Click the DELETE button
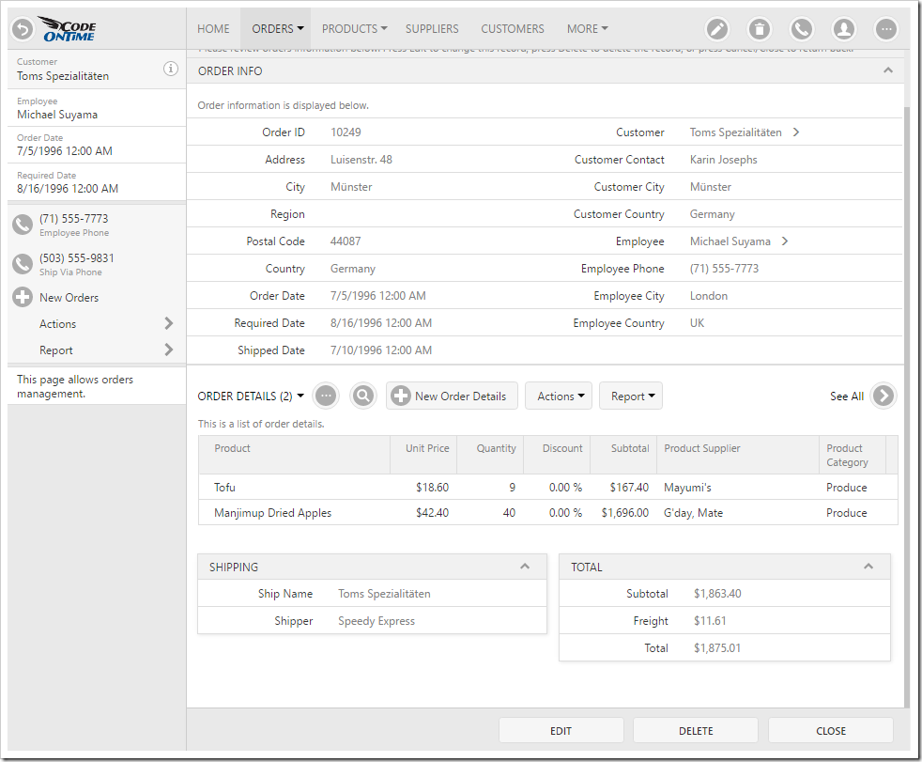The width and height of the screenshot is (922, 762). pyautogui.click(x=696, y=731)
